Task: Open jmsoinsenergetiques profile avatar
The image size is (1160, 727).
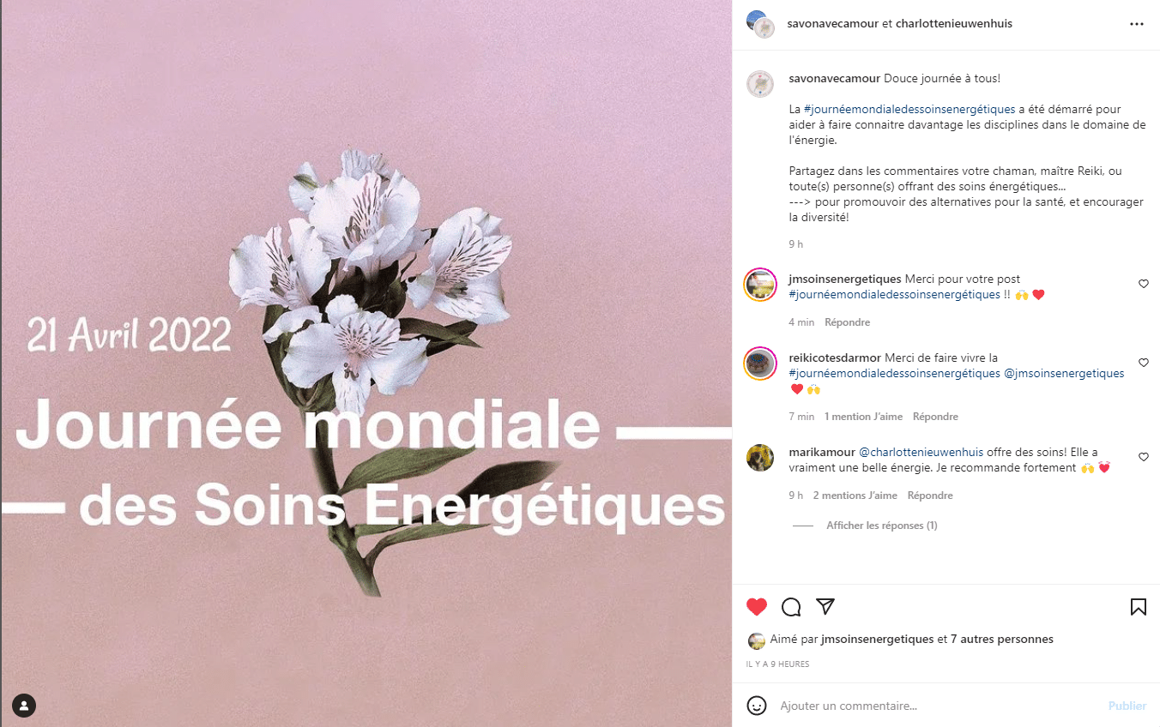Action: click(760, 285)
